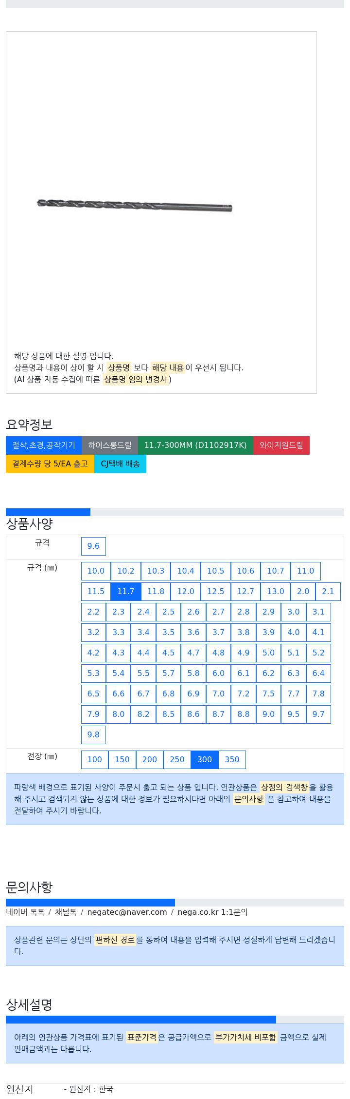Image resolution: width=350 pixels, height=1099 pixels.
Task: Choose the 4.5 mm size
Action: [168, 653]
